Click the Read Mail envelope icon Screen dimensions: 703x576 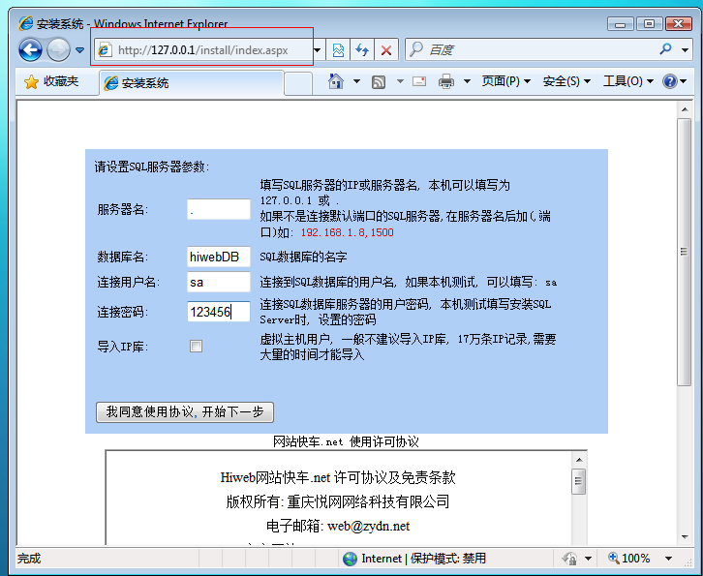coord(419,81)
